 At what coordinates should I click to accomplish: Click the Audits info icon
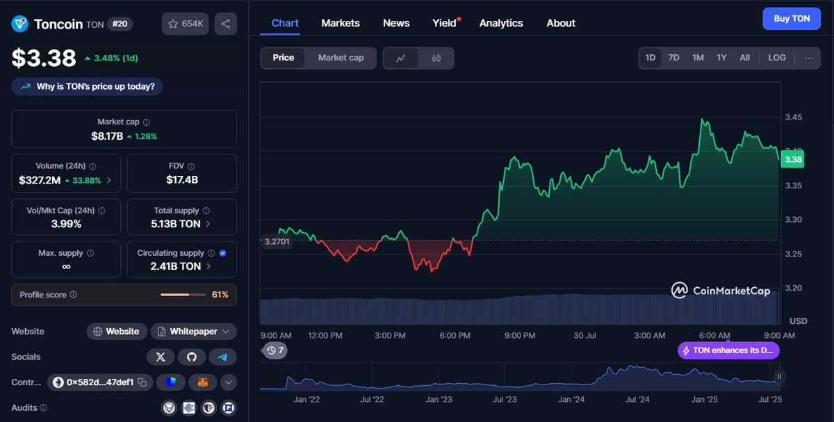click(43, 408)
